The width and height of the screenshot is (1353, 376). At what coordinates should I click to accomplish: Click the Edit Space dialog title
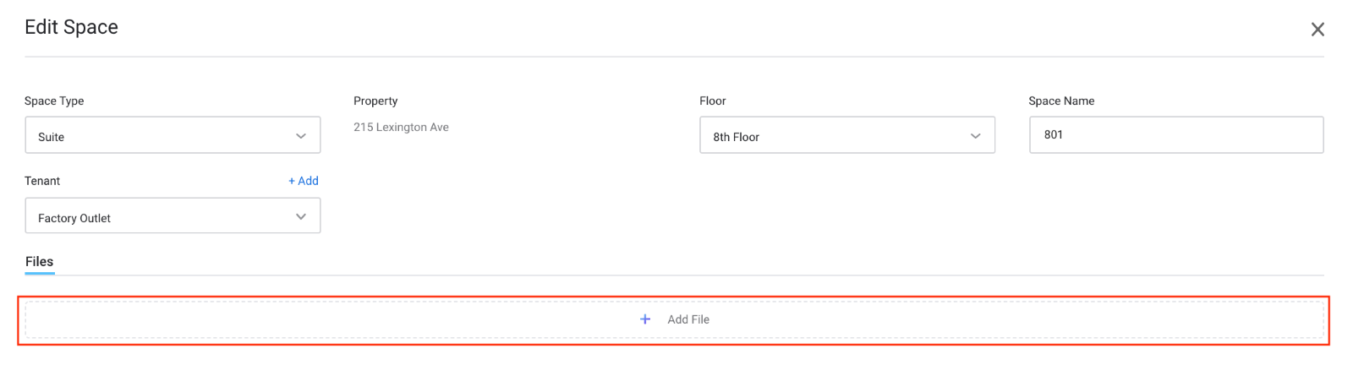pos(72,27)
